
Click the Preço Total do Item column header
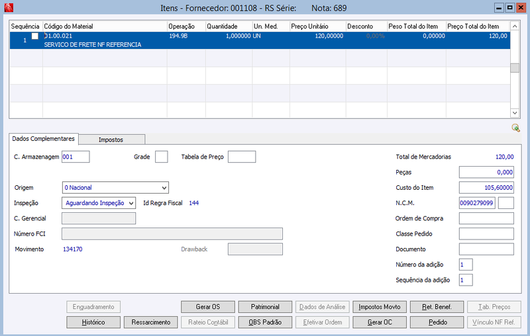pyautogui.click(x=478, y=26)
